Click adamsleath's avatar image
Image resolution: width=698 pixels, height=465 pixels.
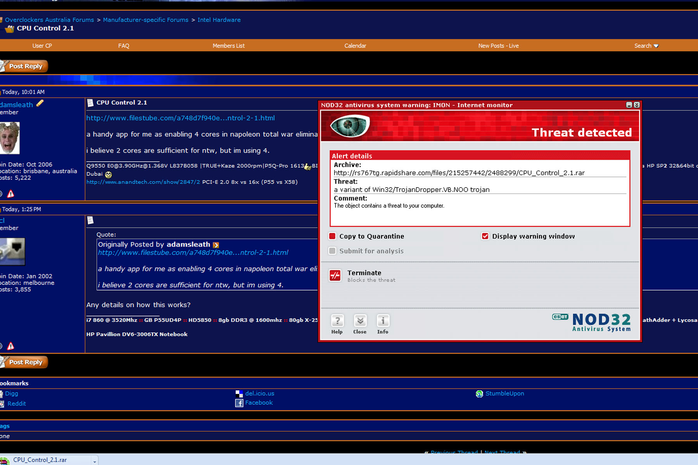(x=10, y=138)
